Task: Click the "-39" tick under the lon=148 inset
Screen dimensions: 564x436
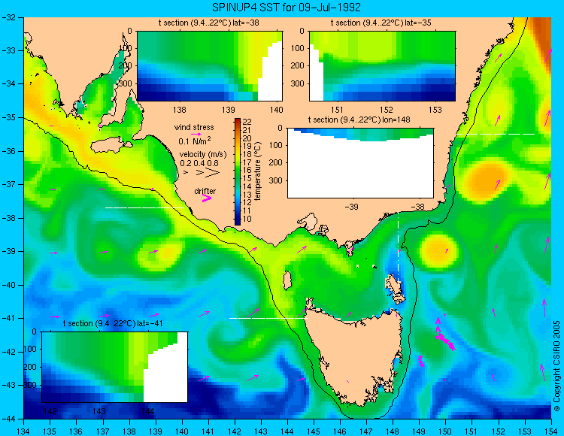Action: (351, 207)
